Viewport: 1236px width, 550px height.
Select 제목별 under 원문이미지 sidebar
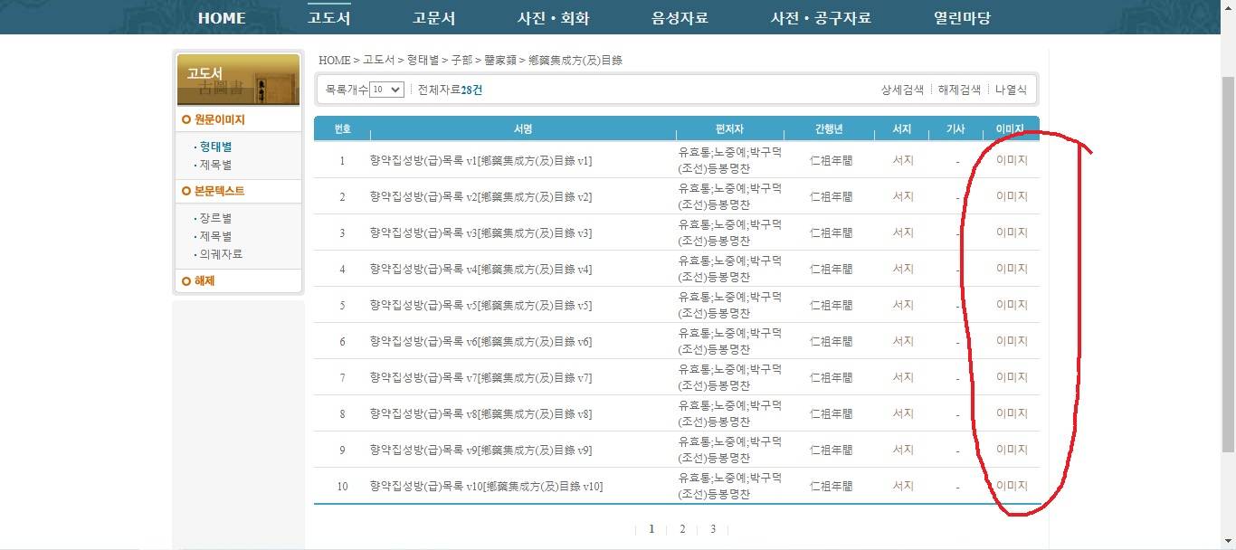tap(215, 165)
